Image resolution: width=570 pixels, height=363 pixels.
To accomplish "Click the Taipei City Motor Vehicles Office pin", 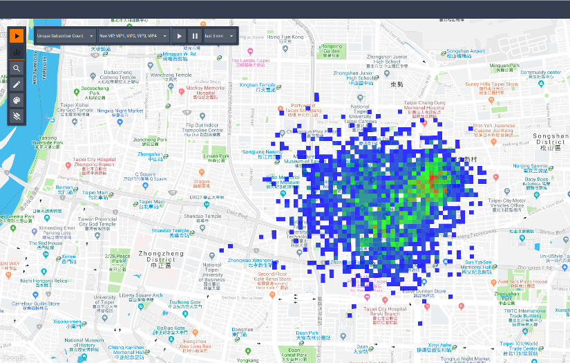I will pos(507,192).
